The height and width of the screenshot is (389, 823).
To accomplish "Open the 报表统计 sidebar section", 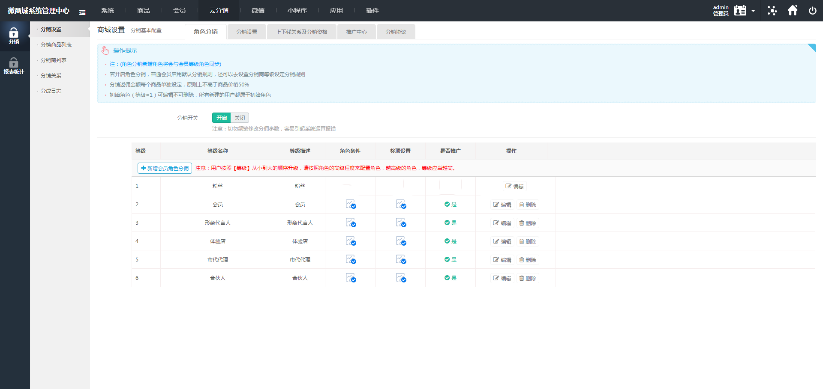I will [14, 66].
